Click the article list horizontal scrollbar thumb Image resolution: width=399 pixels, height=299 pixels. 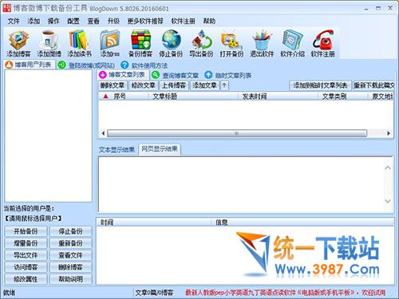pyautogui.click(x=237, y=133)
